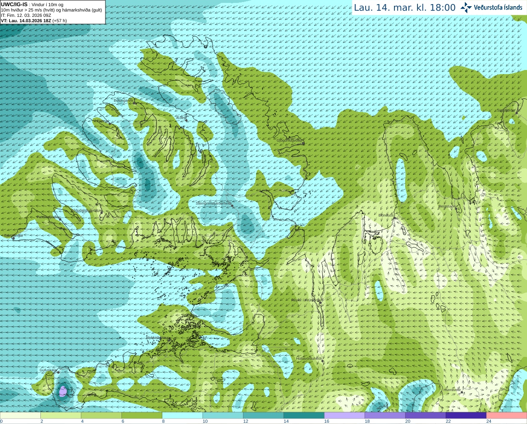The height and width of the screenshot is (424, 527).
Task: Click the 18–20 purple legend swatch
Action: 385,415
